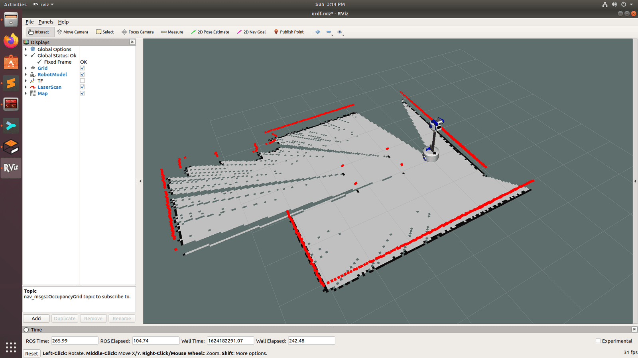This screenshot has height=358, width=638.
Task: Activate the Move Camera tool
Action: tap(73, 32)
